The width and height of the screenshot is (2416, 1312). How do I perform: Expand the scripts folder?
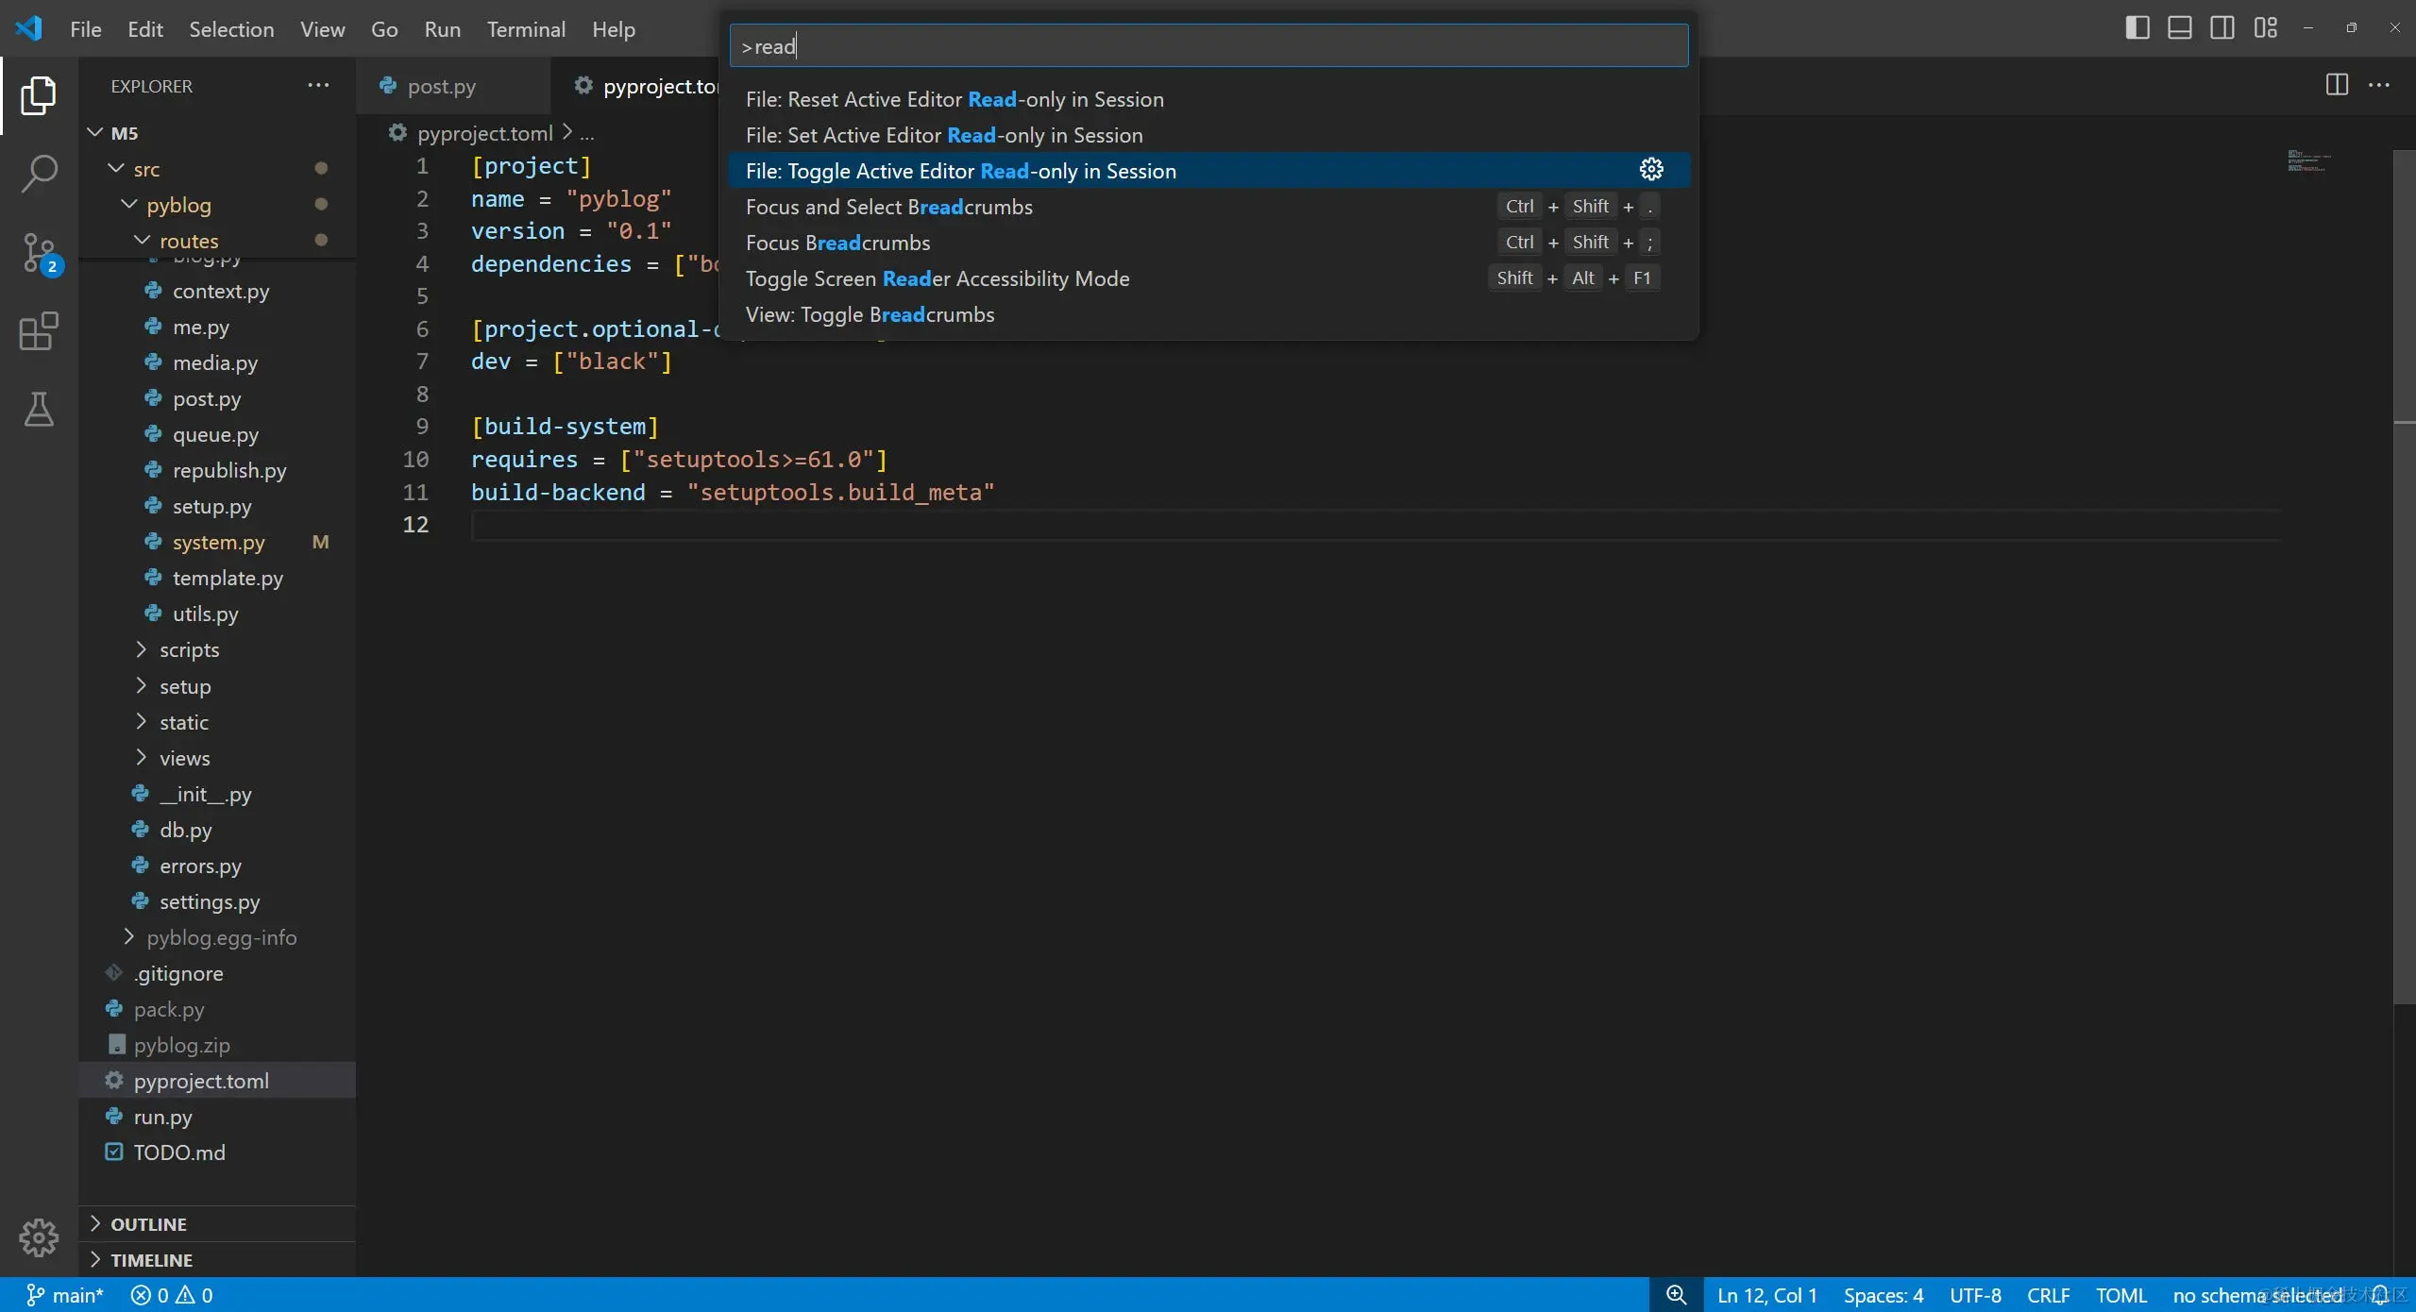(189, 649)
